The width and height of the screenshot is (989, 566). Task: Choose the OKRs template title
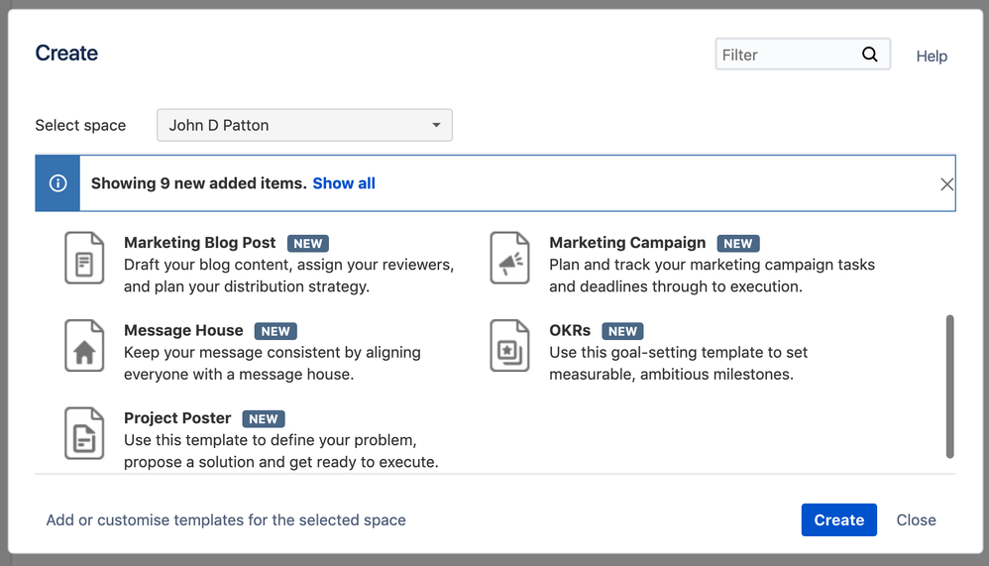coord(570,330)
